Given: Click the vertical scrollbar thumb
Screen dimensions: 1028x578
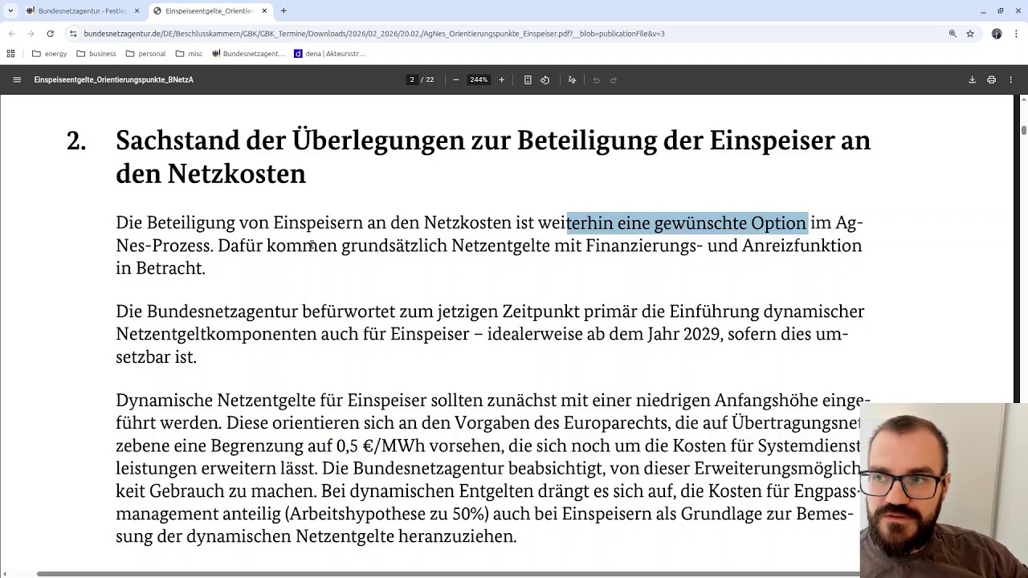Looking at the screenshot, I should coord(1023,129).
